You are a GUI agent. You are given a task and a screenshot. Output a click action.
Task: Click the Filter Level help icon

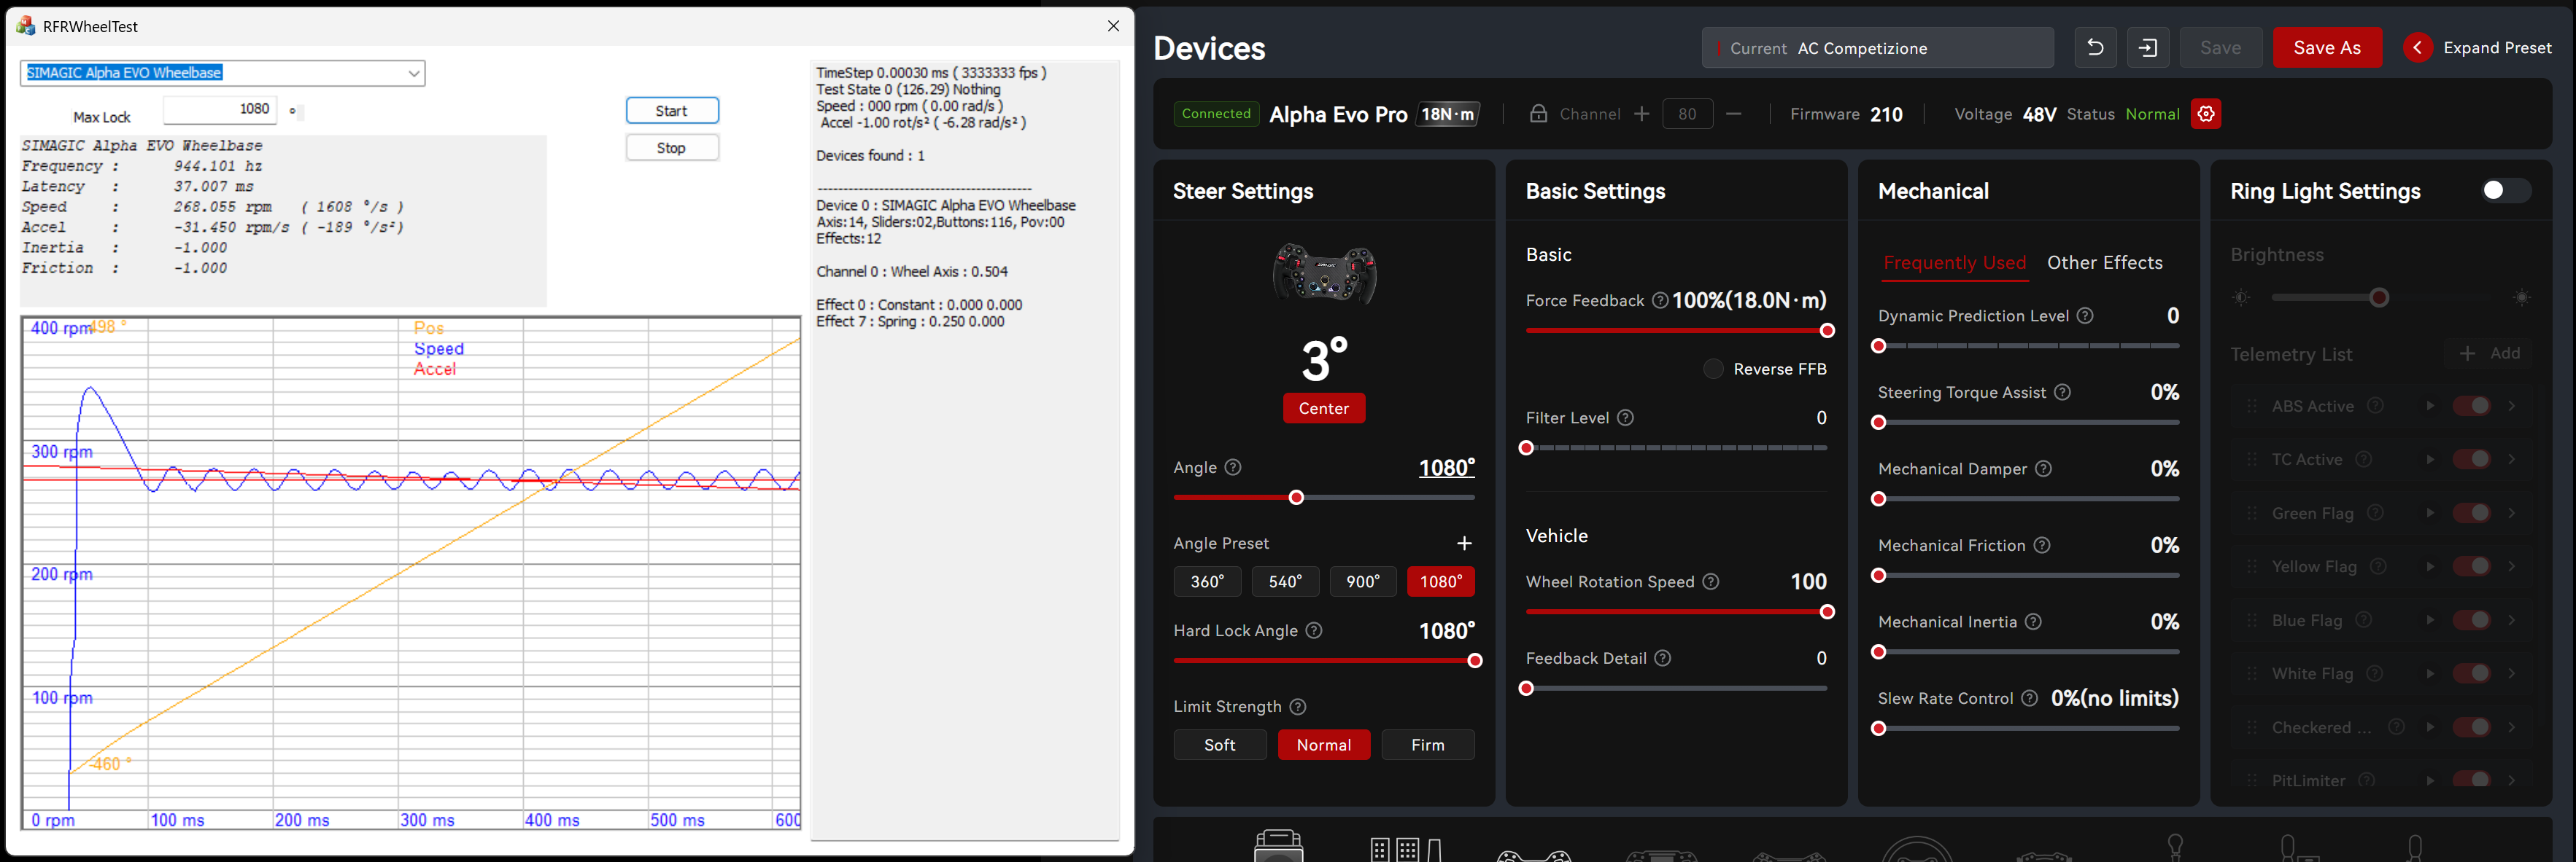(1626, 418)
